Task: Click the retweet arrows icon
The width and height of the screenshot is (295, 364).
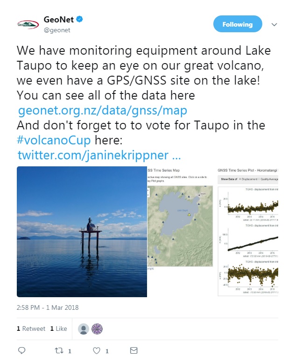Action: tap(59, 350)
